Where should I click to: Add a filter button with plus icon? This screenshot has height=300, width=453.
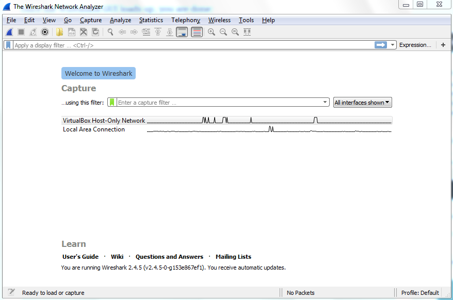click(443, 45)
